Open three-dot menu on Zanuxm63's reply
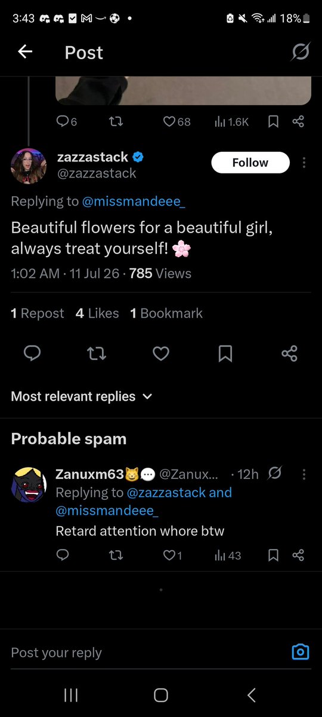 [x=304, y=475]
